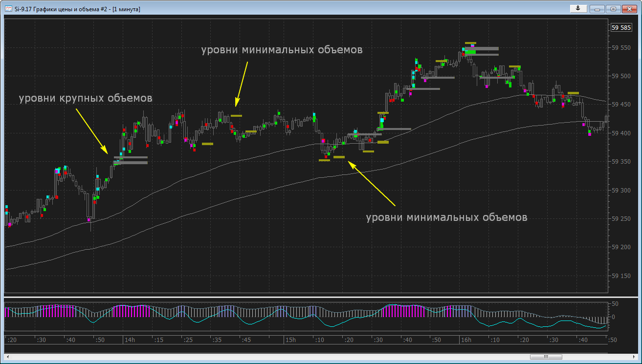The height and width of the screenshot is (364, 642).
Task: Click the 59 300 price axis label
Action: (621, 191)
